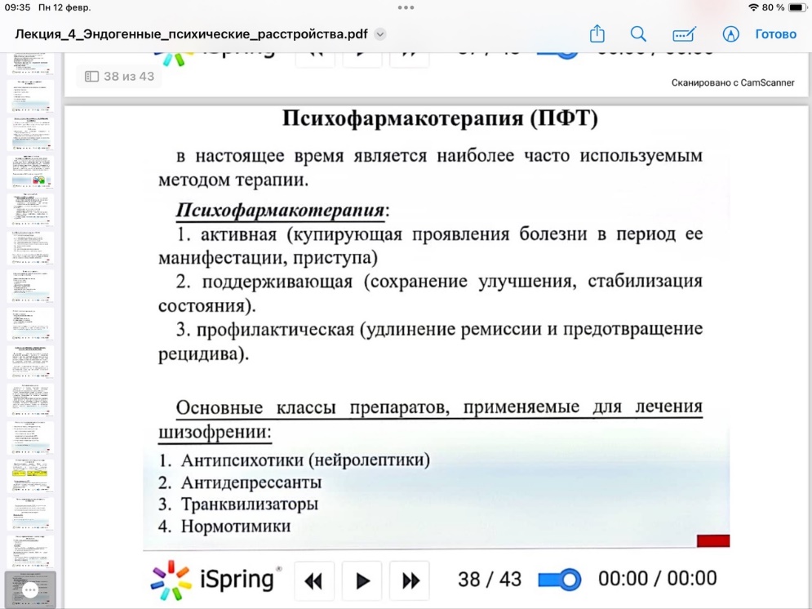Toggle the blue iSpring switch

[559, 580]
